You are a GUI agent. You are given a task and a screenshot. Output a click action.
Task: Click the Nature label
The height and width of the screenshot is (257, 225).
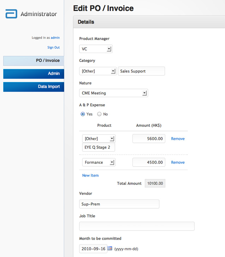tap(85, 83)
